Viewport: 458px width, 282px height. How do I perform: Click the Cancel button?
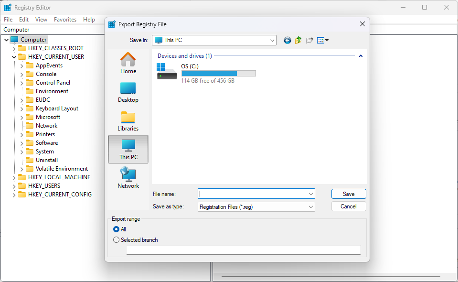(x=349, y=206)
